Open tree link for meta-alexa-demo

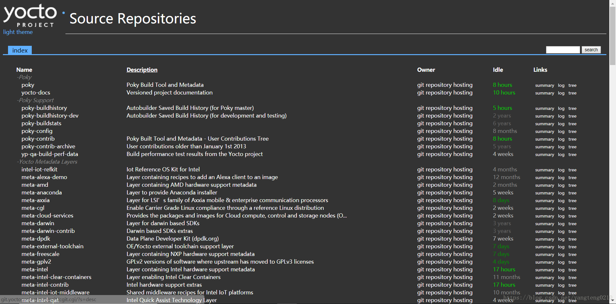(572, 178)
